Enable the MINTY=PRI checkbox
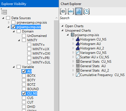126x111 pixels. [29, 58]
